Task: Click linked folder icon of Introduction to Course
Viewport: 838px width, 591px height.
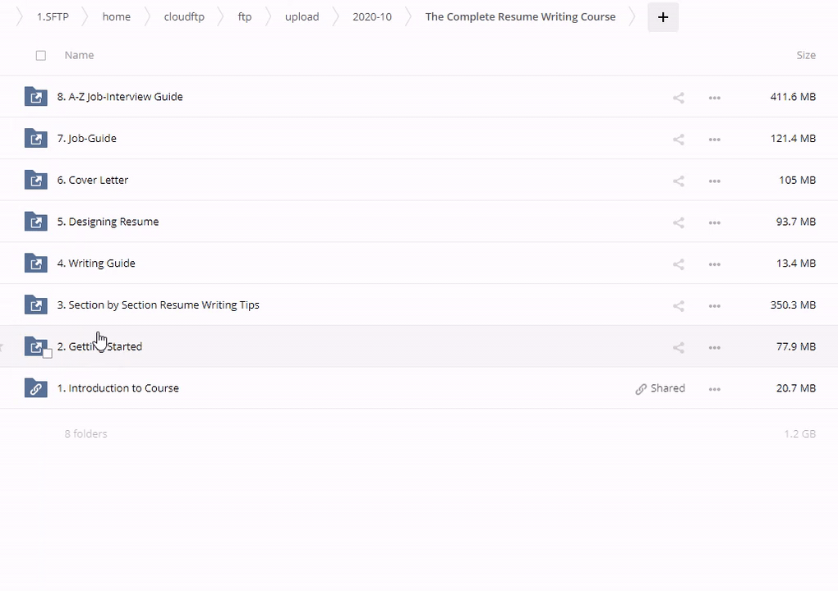Action: coord(35,388)
